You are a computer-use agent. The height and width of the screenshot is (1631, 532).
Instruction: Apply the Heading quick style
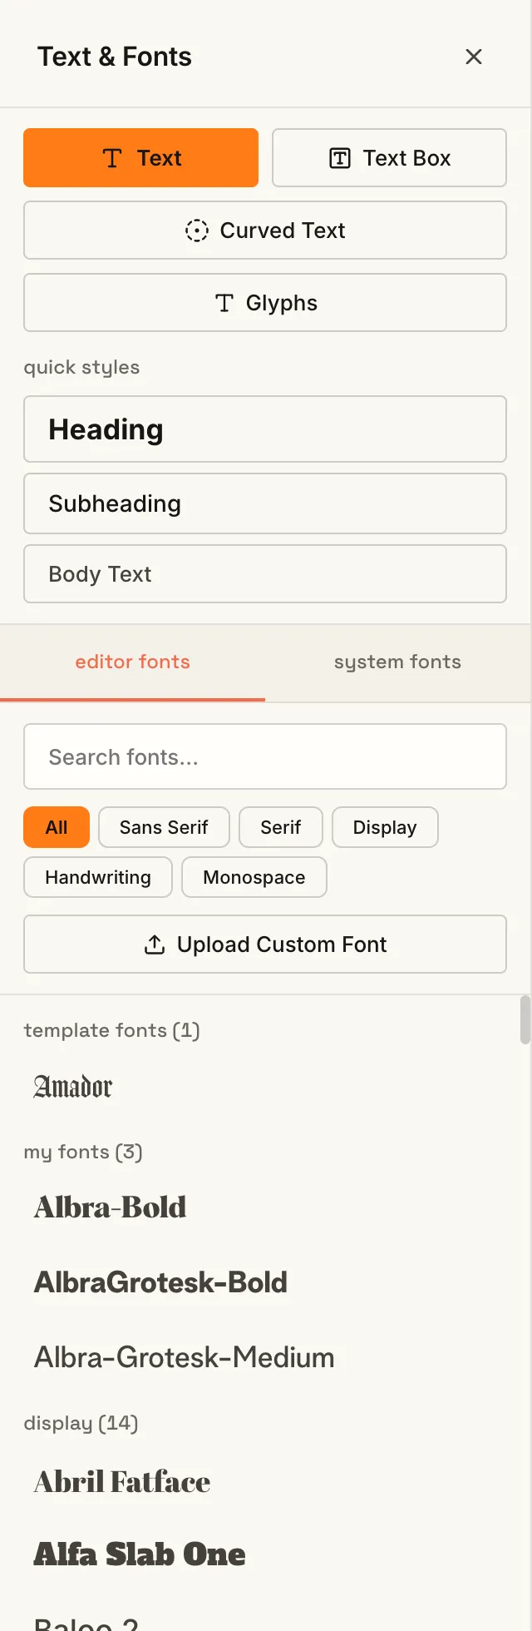[265, 429]
